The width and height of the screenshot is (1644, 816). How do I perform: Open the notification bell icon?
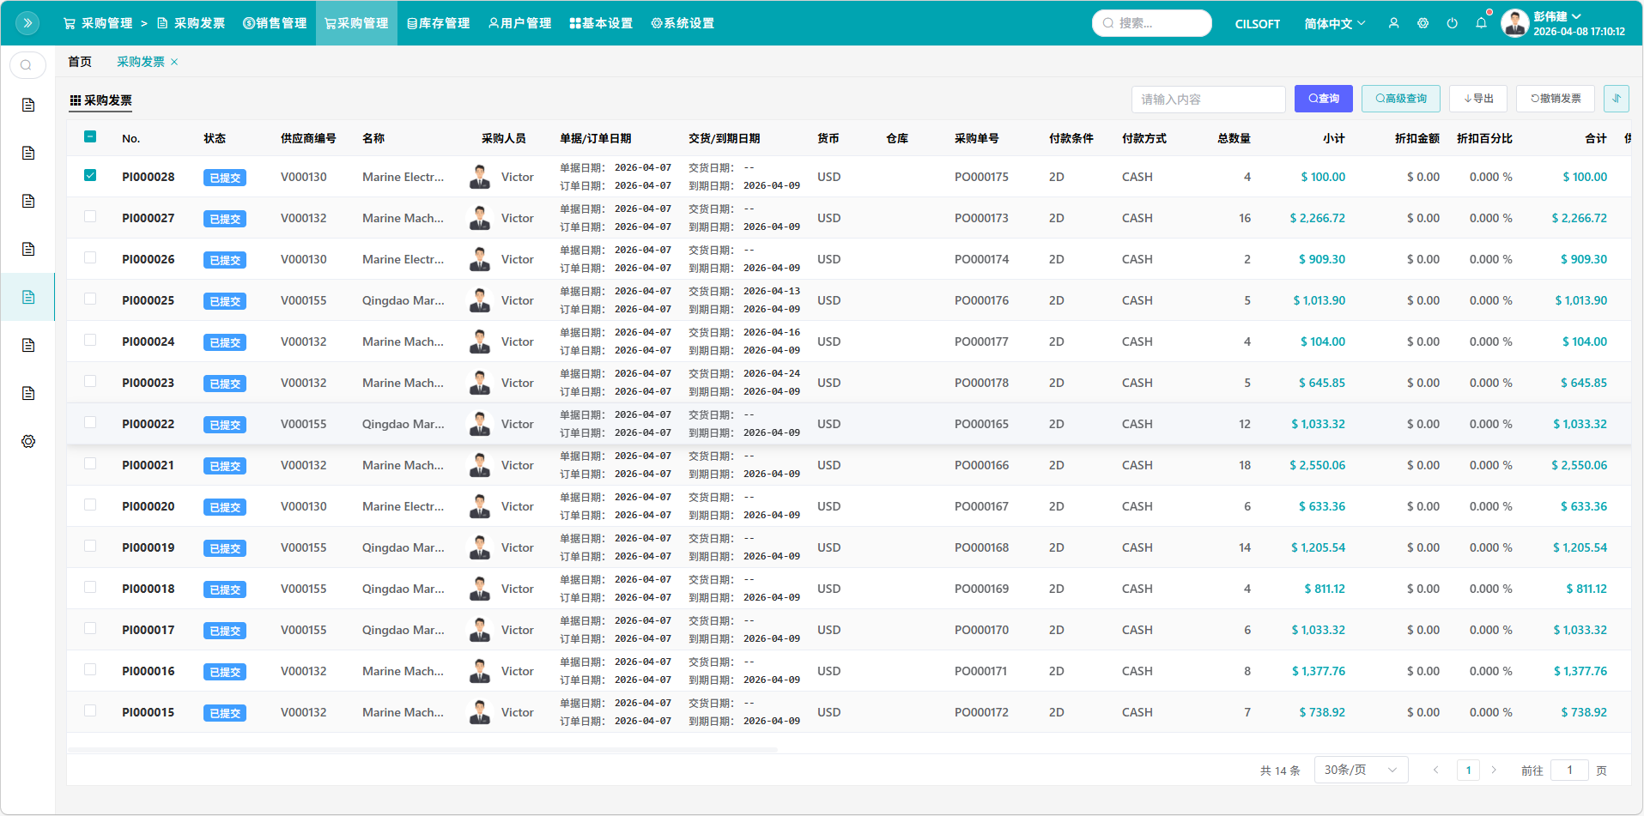pos(1481,23)
